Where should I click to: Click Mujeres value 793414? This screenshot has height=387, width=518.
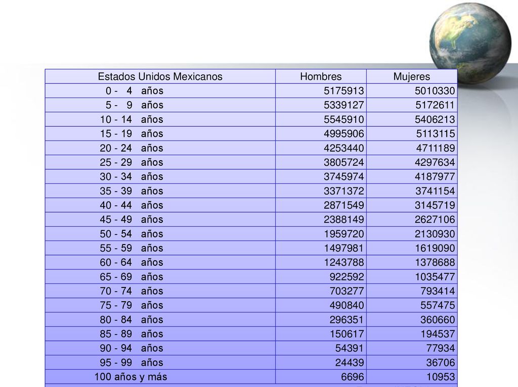point(438,291)
